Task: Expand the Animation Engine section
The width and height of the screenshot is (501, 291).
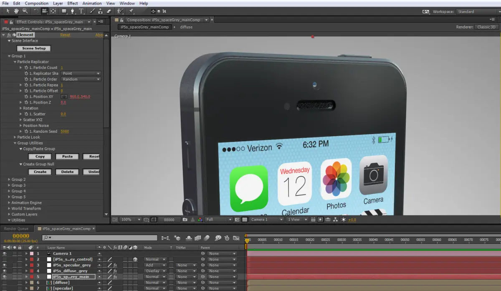Action: 9,203
